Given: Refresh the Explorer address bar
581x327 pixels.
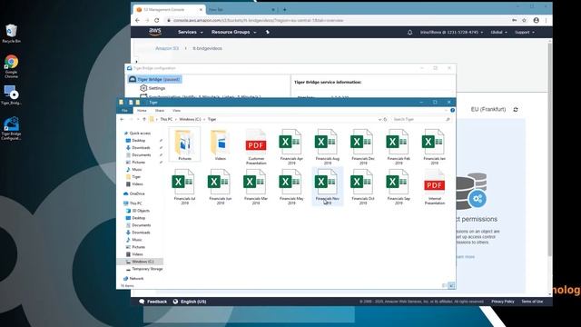Looking at the screenshot, I should tap(385, 119).
